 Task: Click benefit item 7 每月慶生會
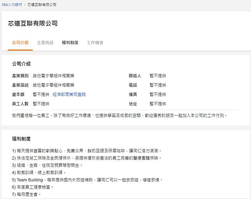26,194
